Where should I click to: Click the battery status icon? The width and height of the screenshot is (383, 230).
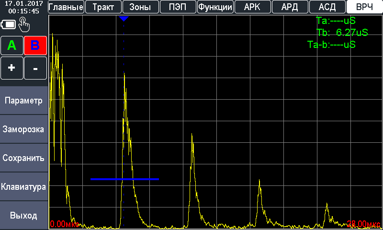point(9,24)
